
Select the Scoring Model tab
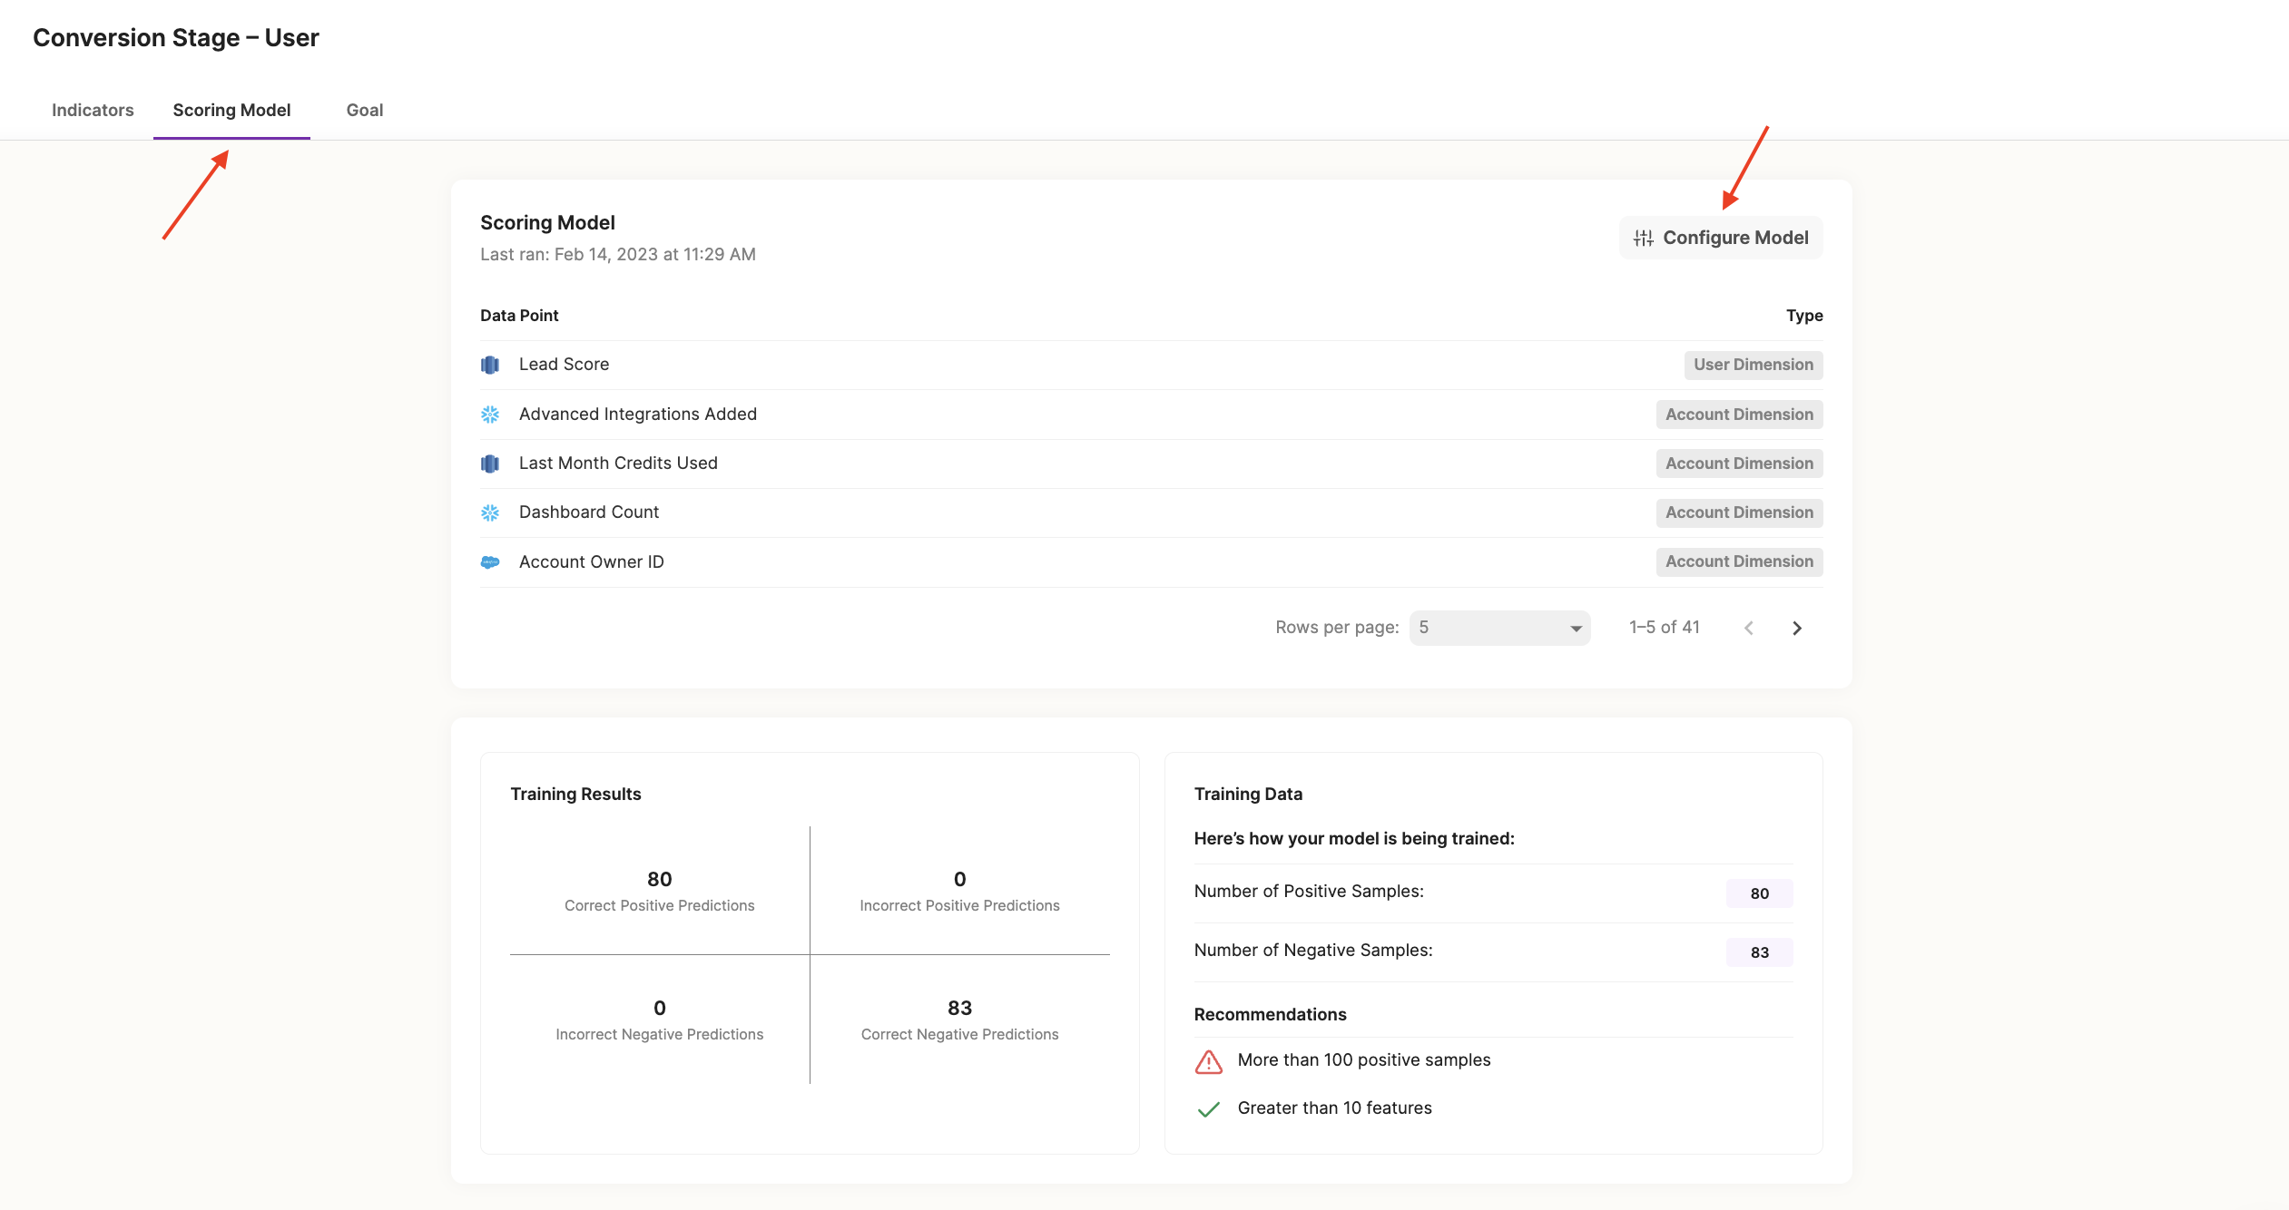pos(231,110)
